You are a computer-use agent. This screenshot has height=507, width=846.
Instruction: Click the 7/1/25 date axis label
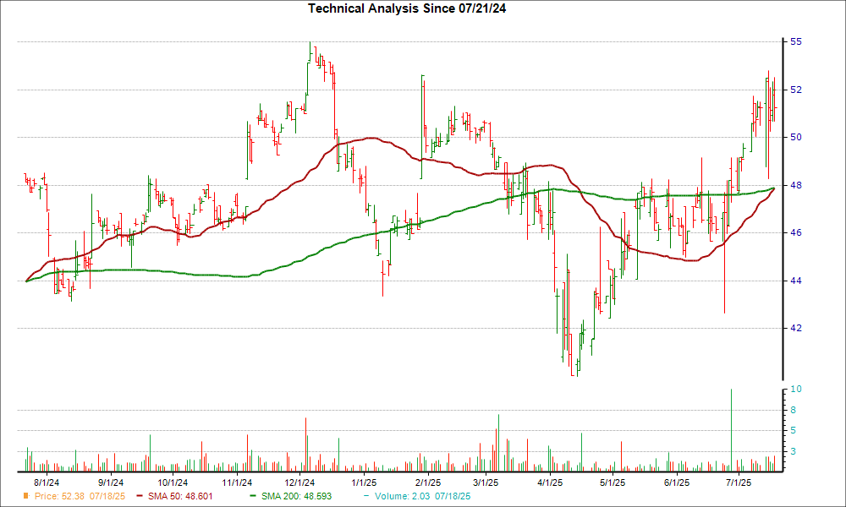click(x=739, y=482)
